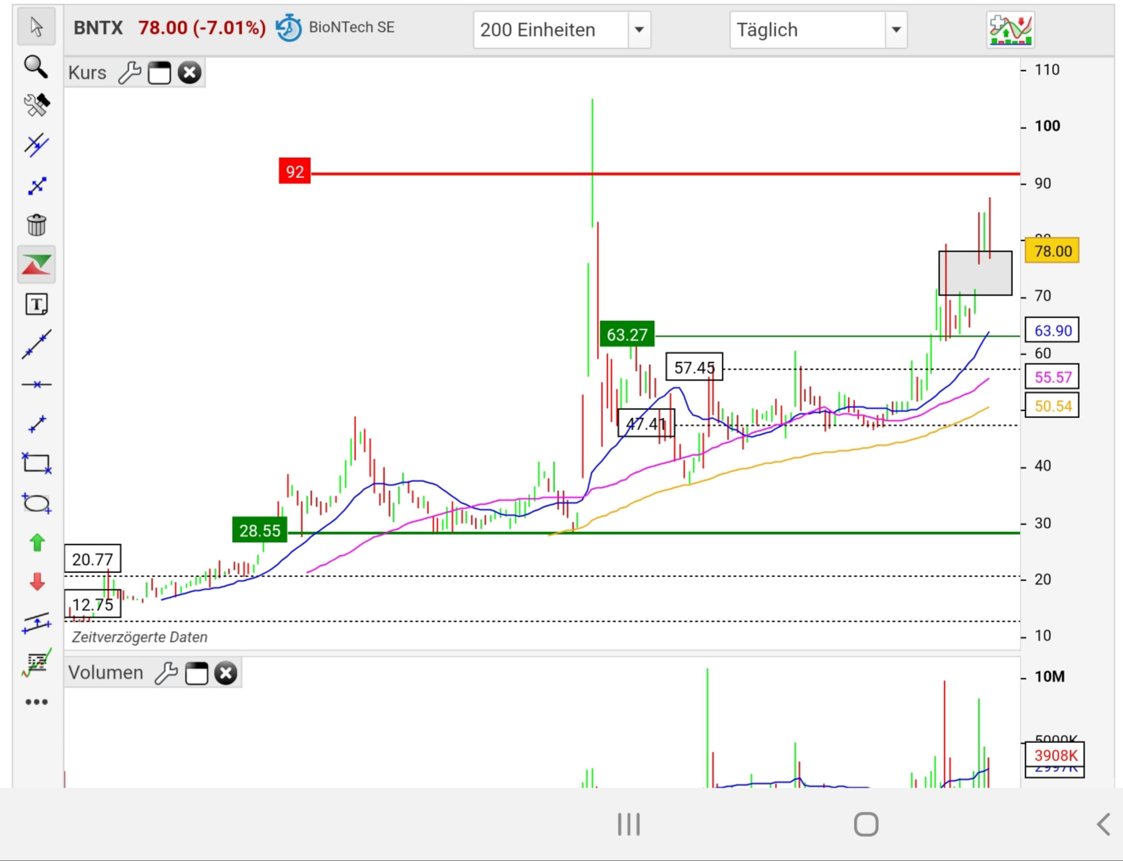Open Kurs panel wrench settings
The image size is (1123, 861).
pos(129,72)
